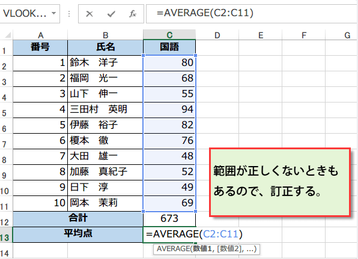The width and height of the screenshot is (358, 259).
Task: Click score cell containing 68
Action: pyautogui.click(x=169, y=79)
